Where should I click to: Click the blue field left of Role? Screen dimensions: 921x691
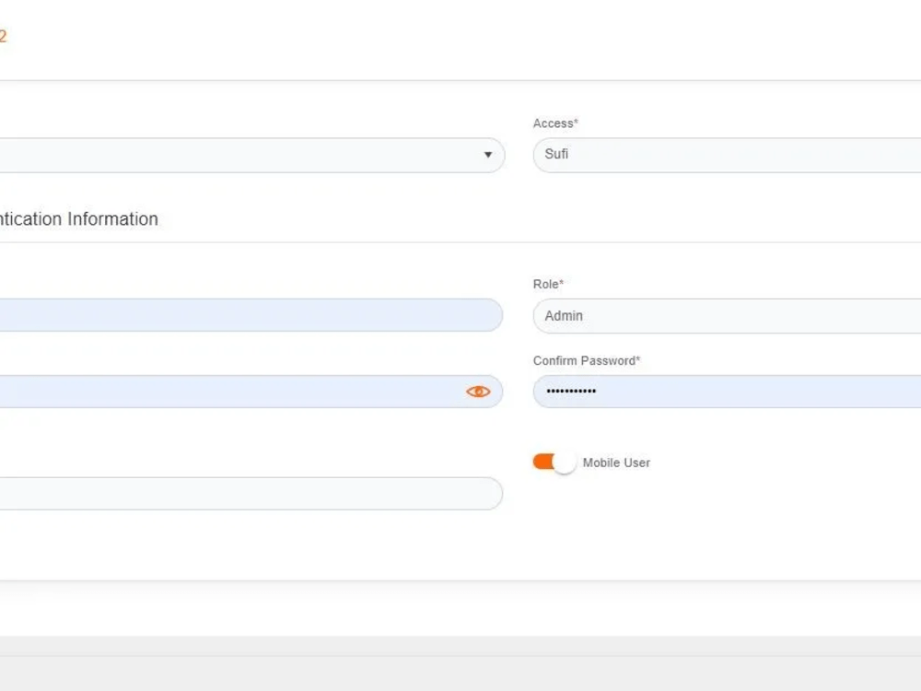pos(251,315)
